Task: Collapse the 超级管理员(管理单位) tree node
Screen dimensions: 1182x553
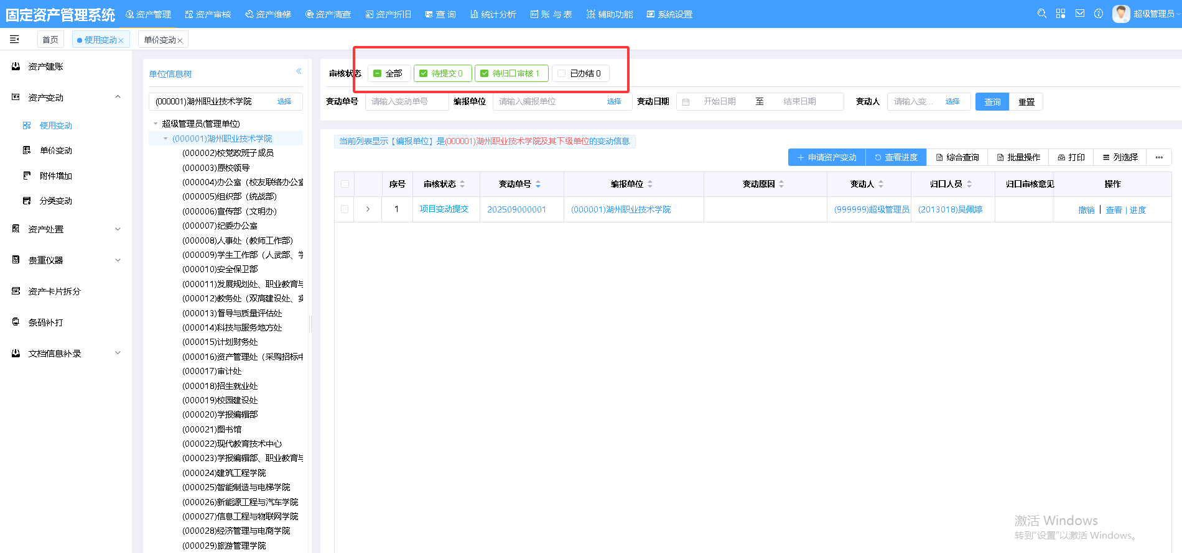Action: (x=156, y=124)
